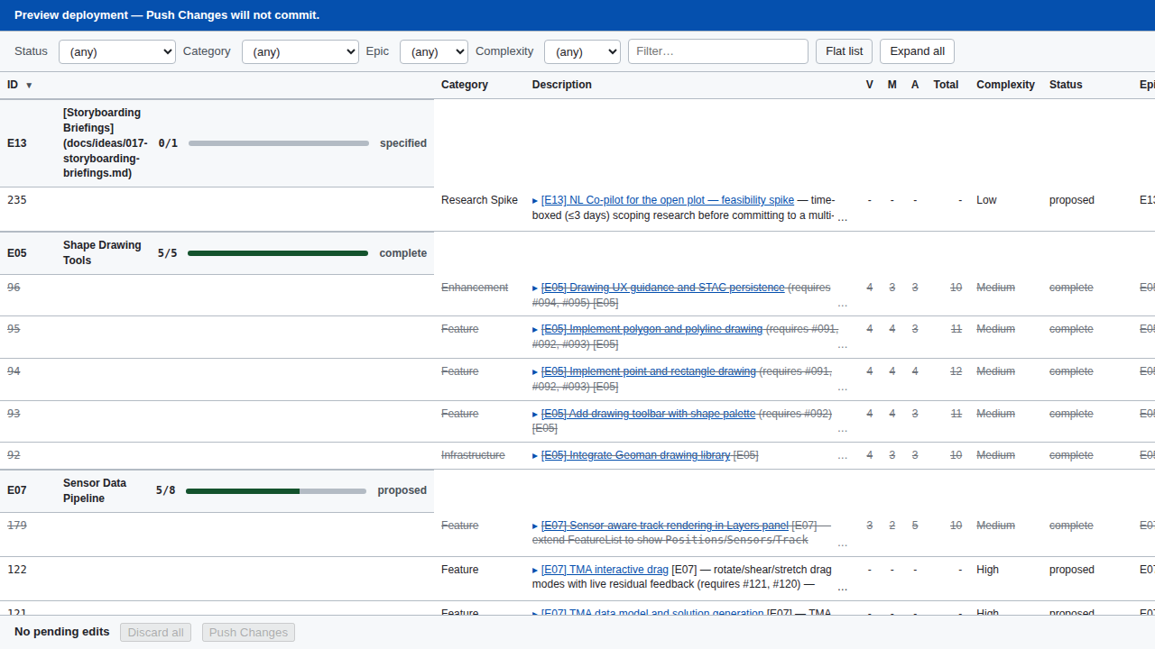Expand the Geoman drawing library row triangle

535,455
